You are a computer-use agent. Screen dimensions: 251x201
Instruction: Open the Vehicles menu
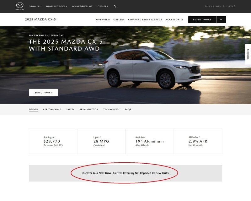[x=35, y=6]
